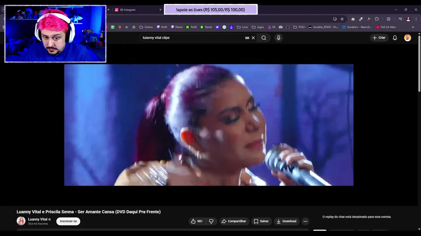This screenshot has height=236, width=421.
Task: Open the orange asterisk bookmark icon
Action: tap(120, 27)
